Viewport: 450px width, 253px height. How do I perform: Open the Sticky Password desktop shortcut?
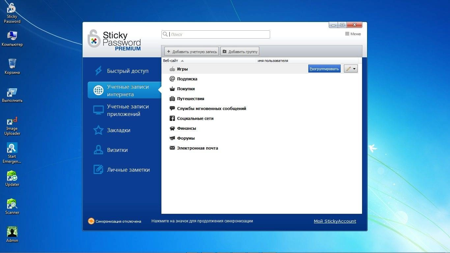12,13
